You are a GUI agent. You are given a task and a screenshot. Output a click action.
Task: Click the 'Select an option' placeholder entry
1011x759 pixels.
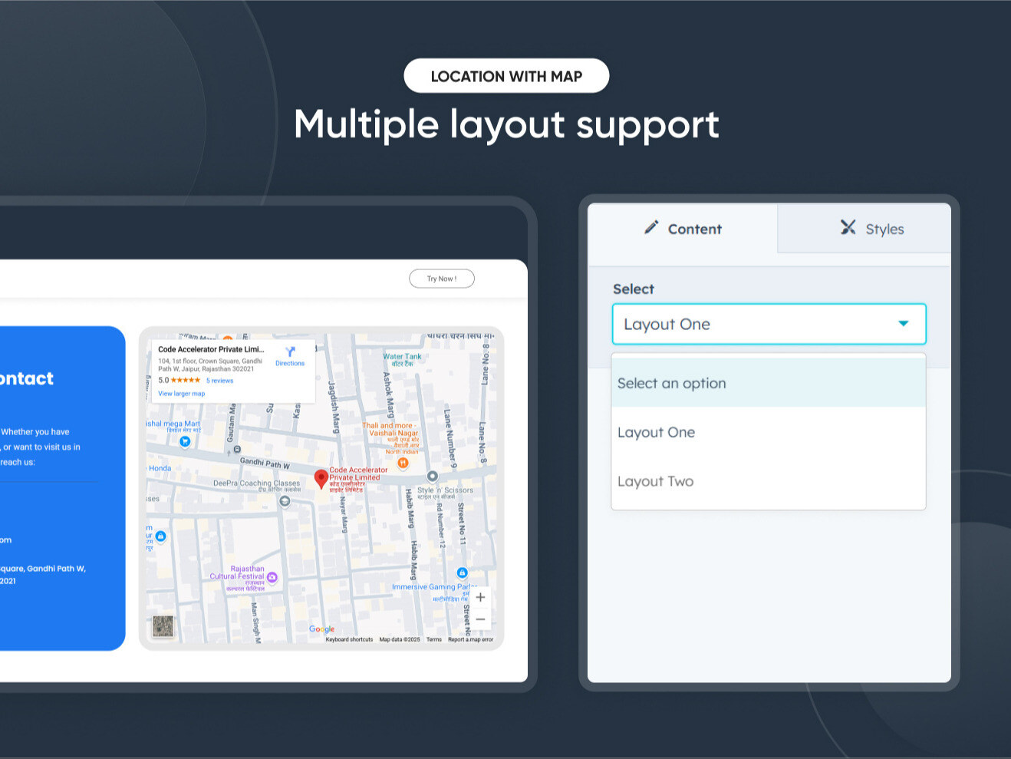click(x=672, y=383)
